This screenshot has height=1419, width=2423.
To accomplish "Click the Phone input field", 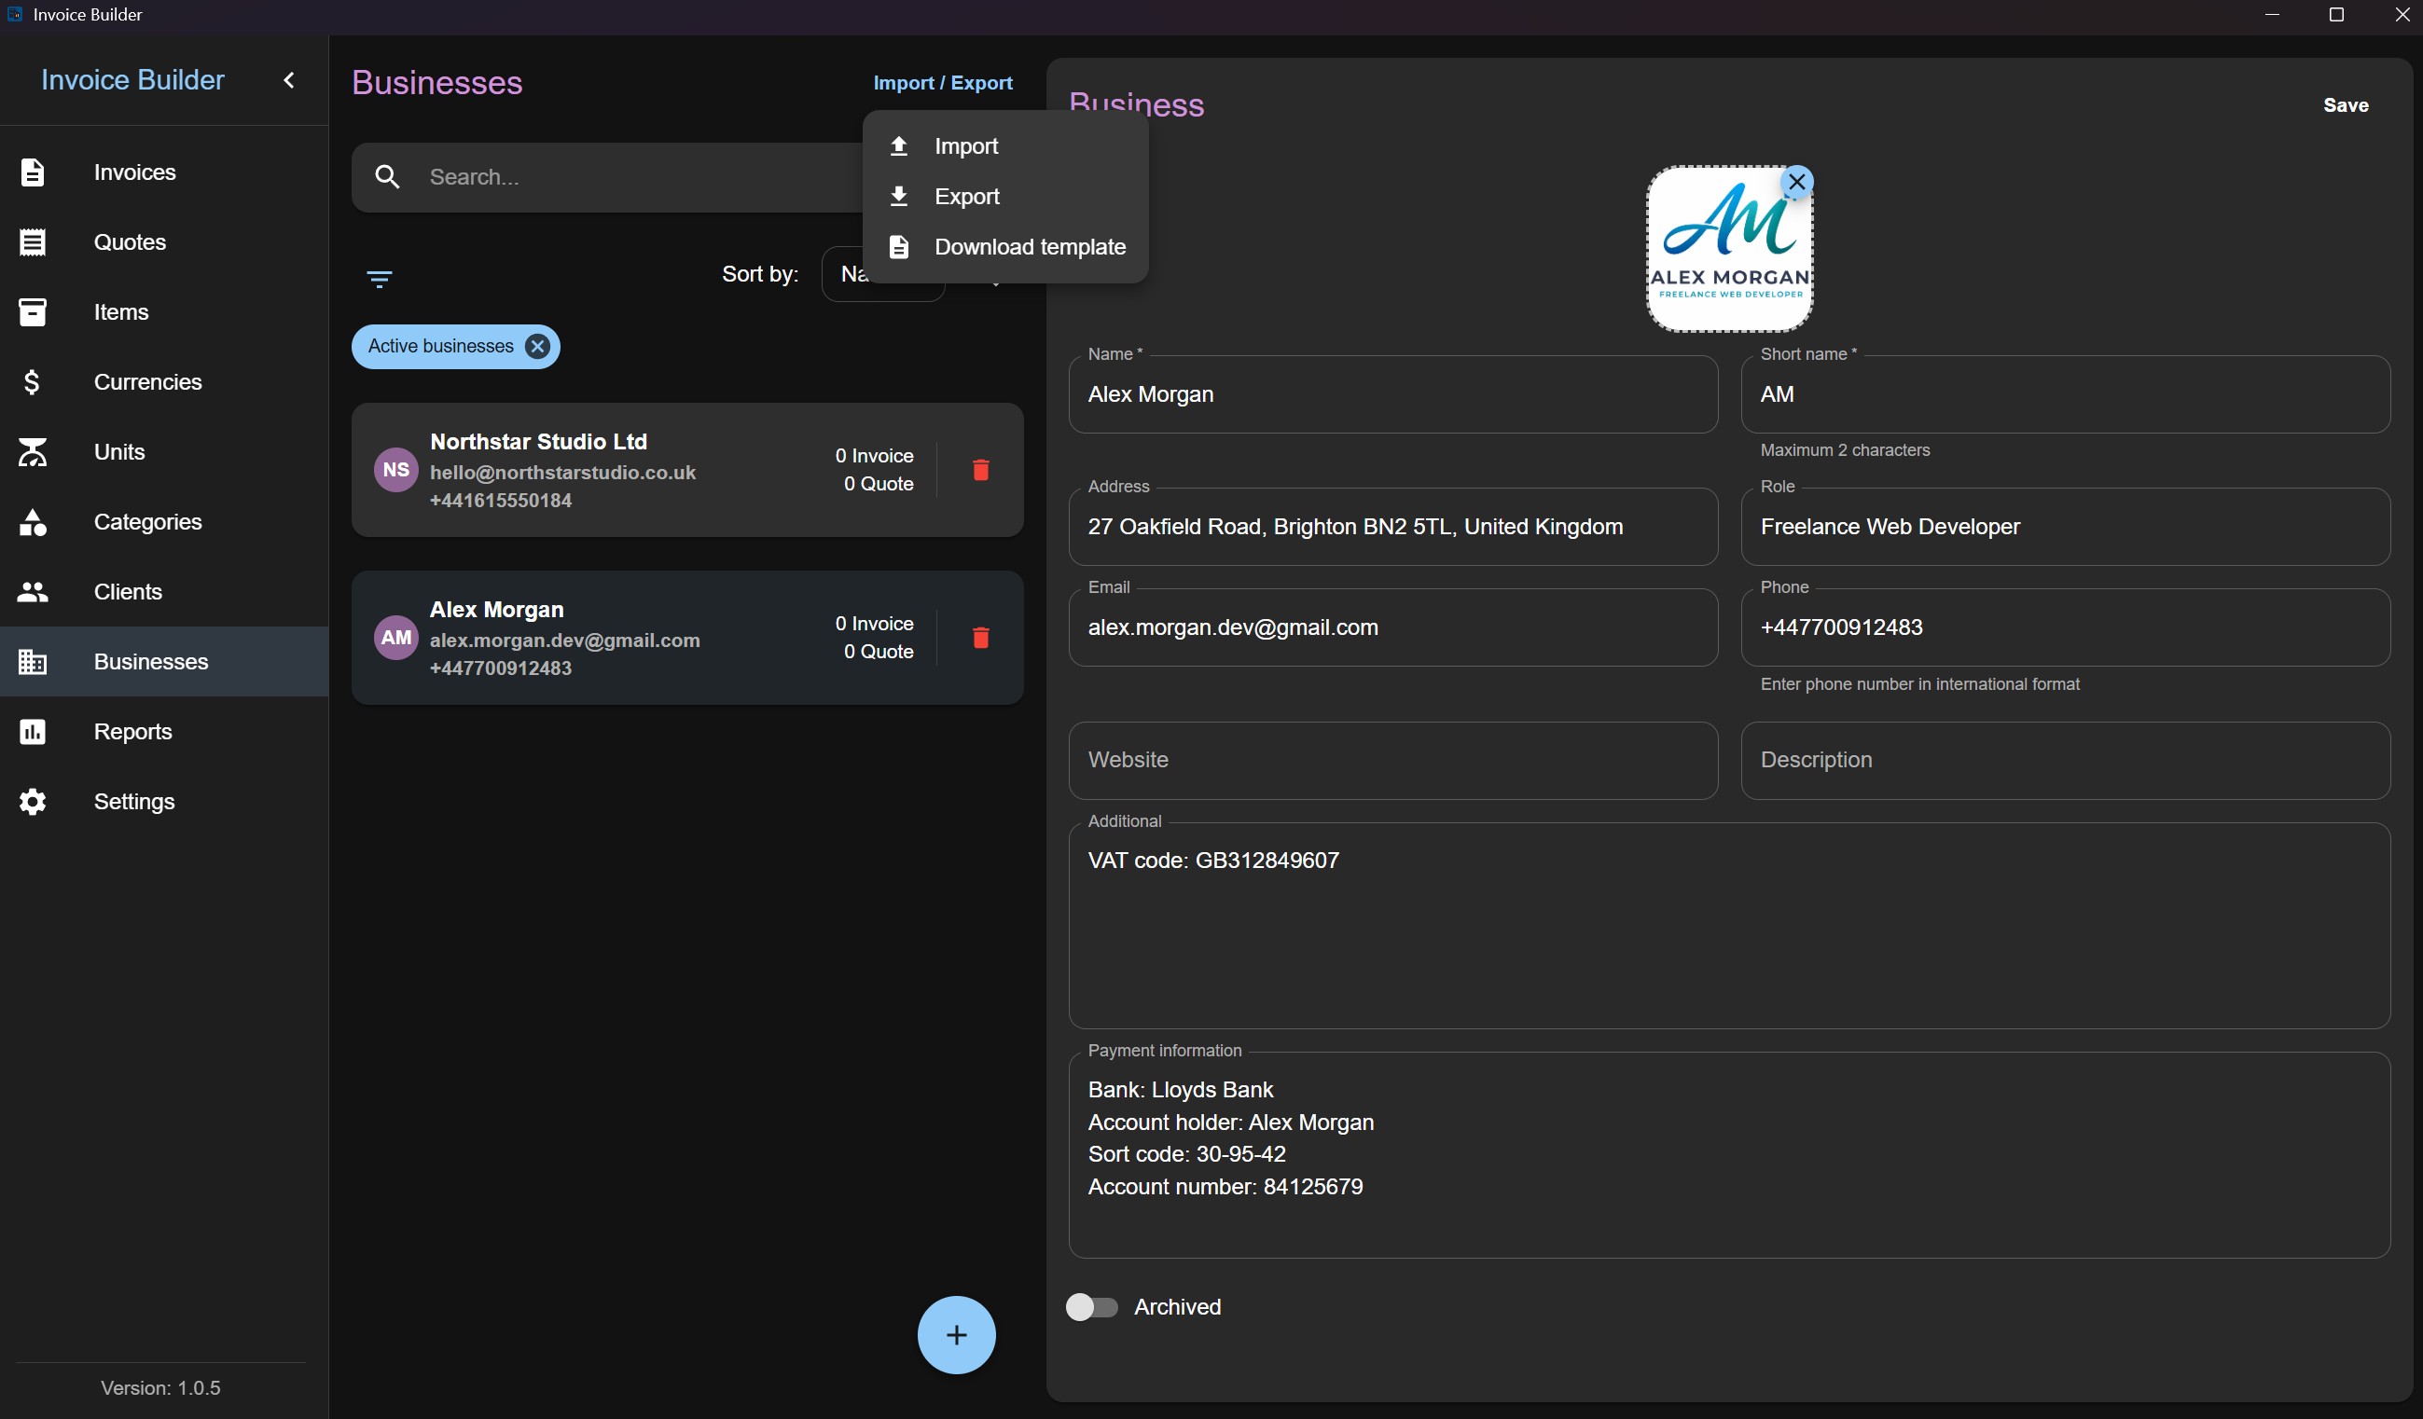I will tap(2065, 627).
